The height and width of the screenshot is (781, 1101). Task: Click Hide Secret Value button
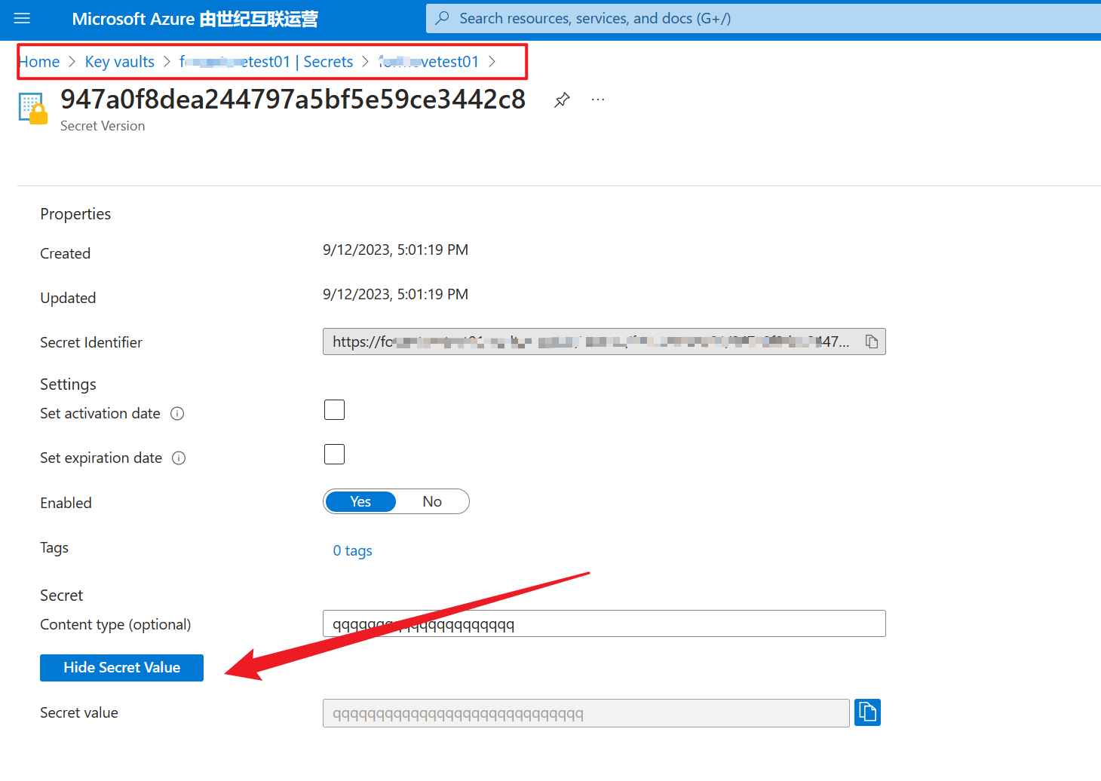(x=121, y=668)
